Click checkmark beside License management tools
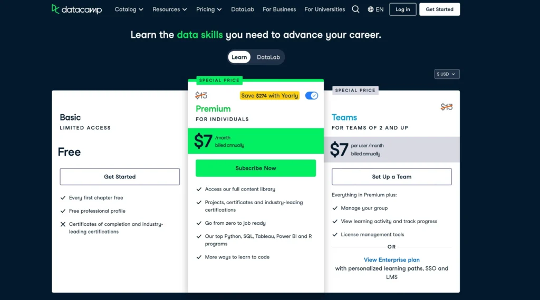Image resolution: width=540 pixels, height=300 pixels. [x=335, y=234]
